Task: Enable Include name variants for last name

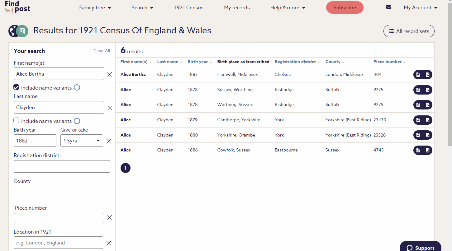Action: (x=17, y=121)
